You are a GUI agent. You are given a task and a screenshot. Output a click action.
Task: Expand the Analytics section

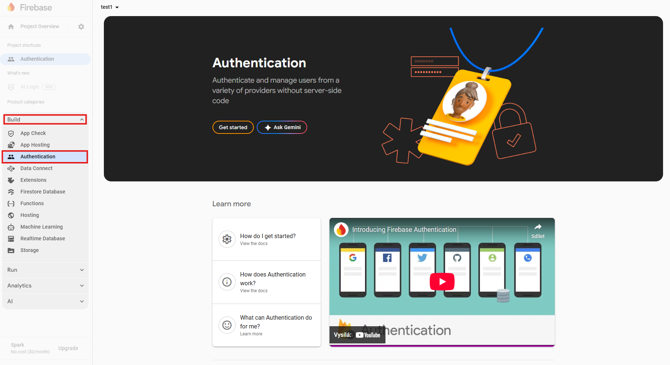[x=45, y=286]
